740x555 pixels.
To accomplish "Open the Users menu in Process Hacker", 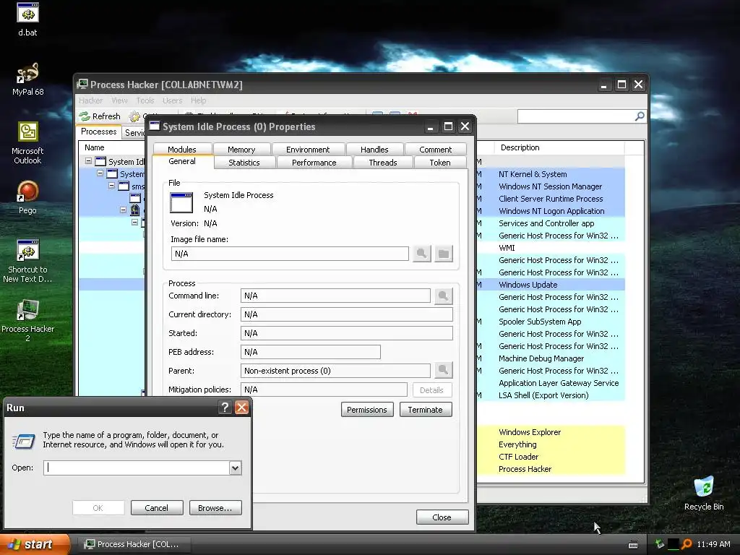I will tap(172, 100).
